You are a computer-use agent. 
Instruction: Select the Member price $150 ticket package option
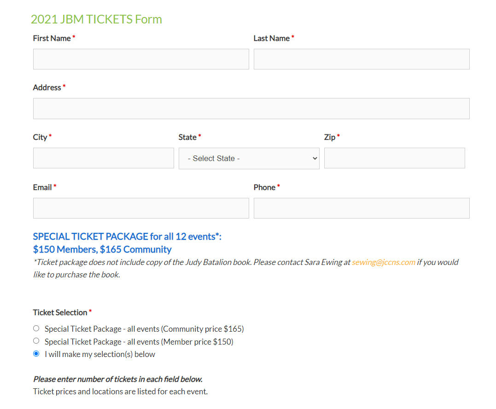[36, 341]
